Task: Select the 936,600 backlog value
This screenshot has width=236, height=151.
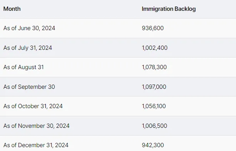Action: (152, 28)
